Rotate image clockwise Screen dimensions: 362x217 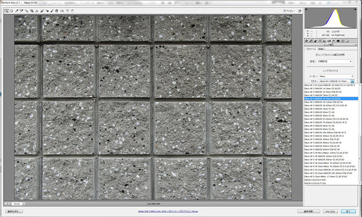(72, 11)
